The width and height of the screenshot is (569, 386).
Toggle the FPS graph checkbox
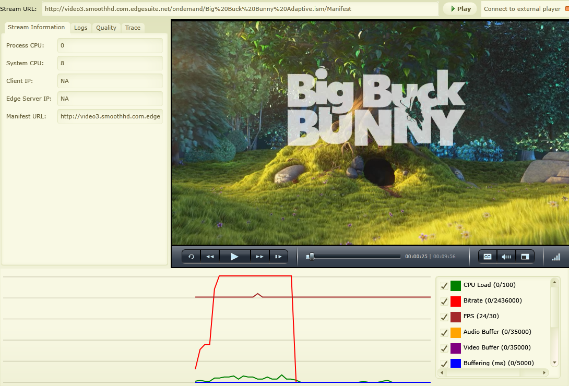(444, 317)
